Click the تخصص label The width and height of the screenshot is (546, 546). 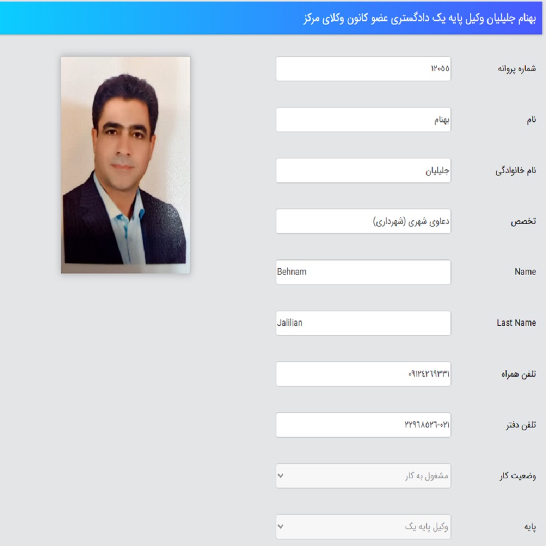tap(523, 222)
